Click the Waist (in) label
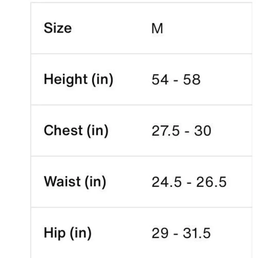The height and width of the screenshot is (258, 258). pyautogui.click(x=75, y=182)
